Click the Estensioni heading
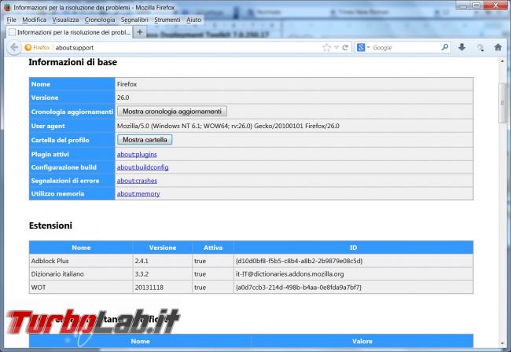This screenshot has width=511, height=352. click(50, 225)
